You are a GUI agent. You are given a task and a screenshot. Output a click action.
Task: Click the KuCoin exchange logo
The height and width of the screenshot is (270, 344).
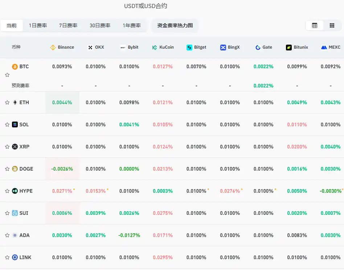pyautogui.click(x=154, y=47)
